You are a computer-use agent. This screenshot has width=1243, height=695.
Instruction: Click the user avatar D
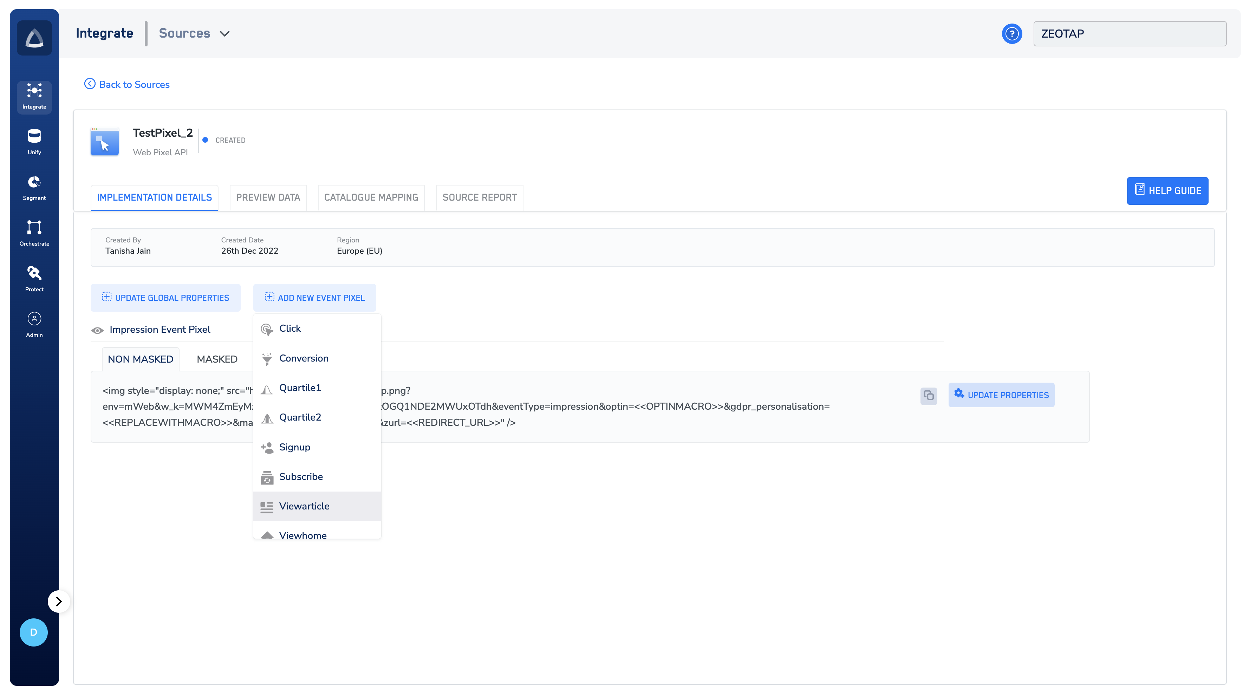tap(33, 632)
